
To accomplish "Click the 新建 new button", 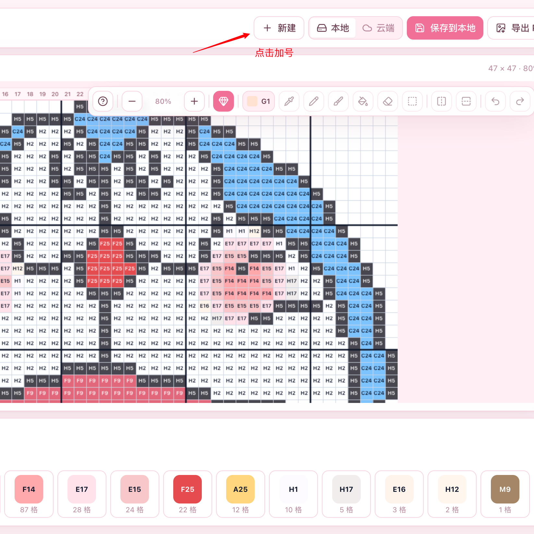I will pyautogui.click(x=279, y=28).
